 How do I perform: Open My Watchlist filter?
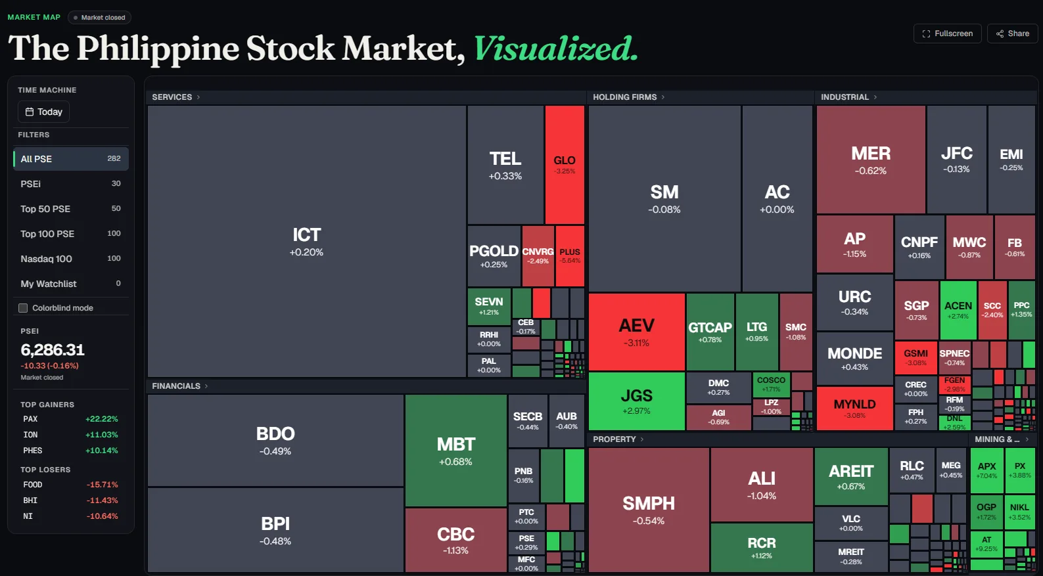[71, 284]
